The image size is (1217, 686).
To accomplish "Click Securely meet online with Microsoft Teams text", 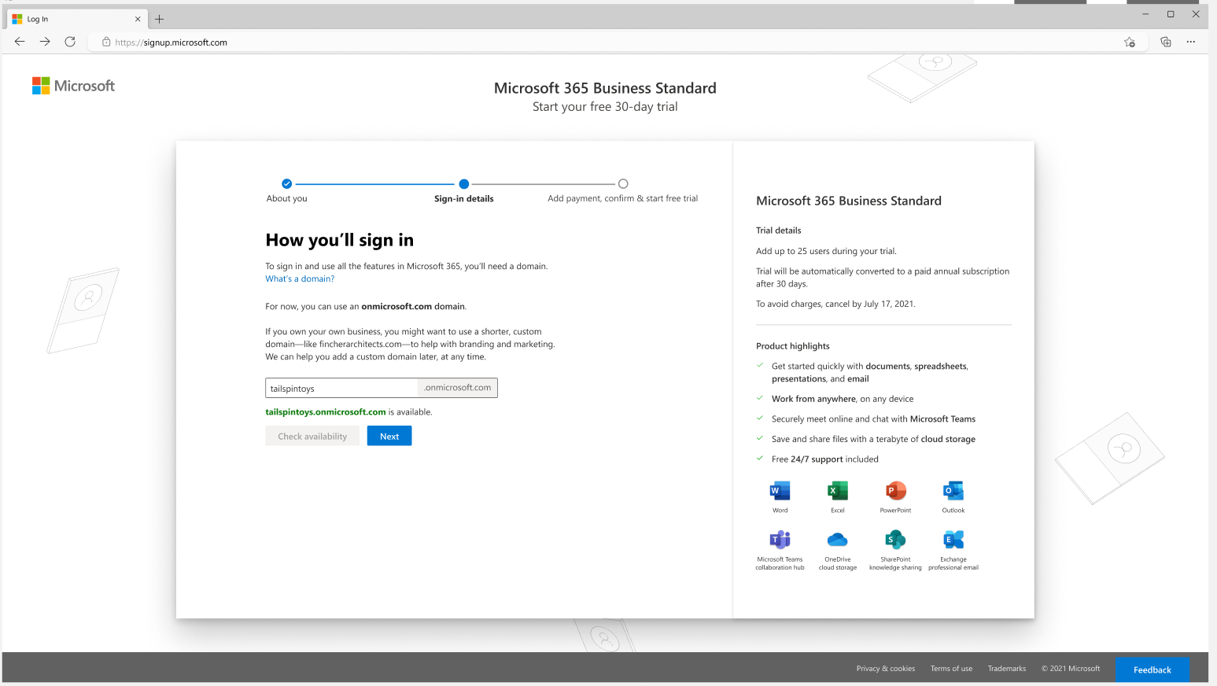I will coord(873,419).
